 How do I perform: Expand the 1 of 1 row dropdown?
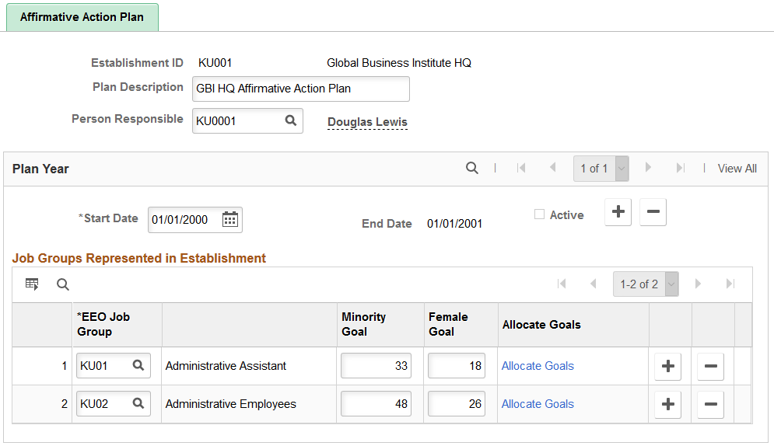622,169
